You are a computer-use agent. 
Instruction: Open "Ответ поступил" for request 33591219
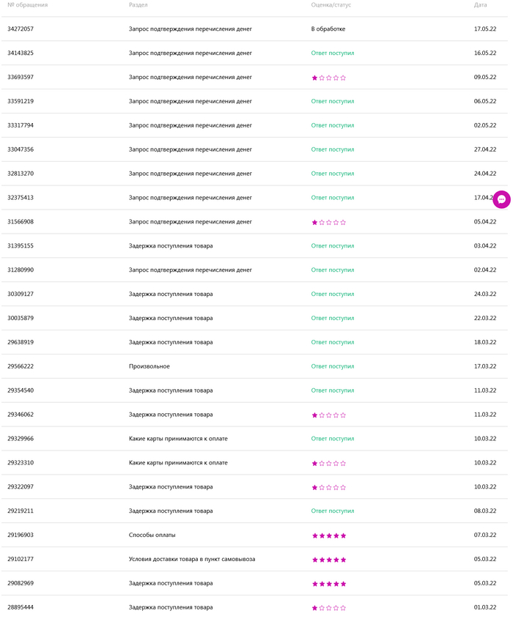pyautogui.click(x=332, y=102)
